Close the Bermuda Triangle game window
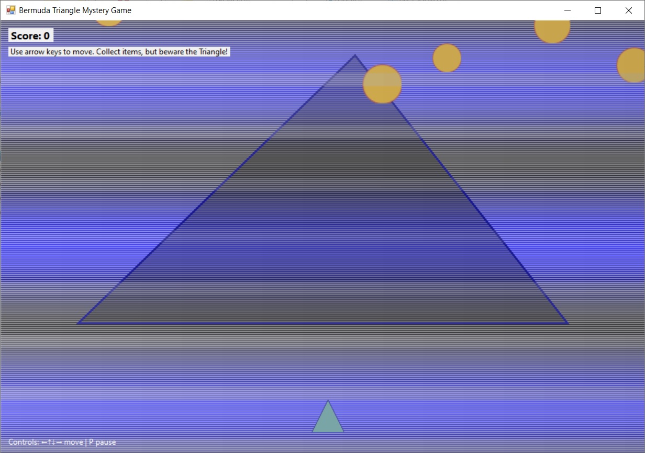 tap(629, 10)
